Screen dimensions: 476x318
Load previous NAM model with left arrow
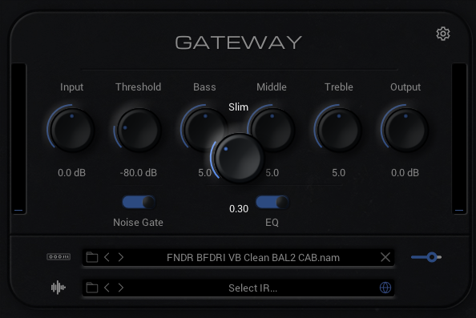107,257
